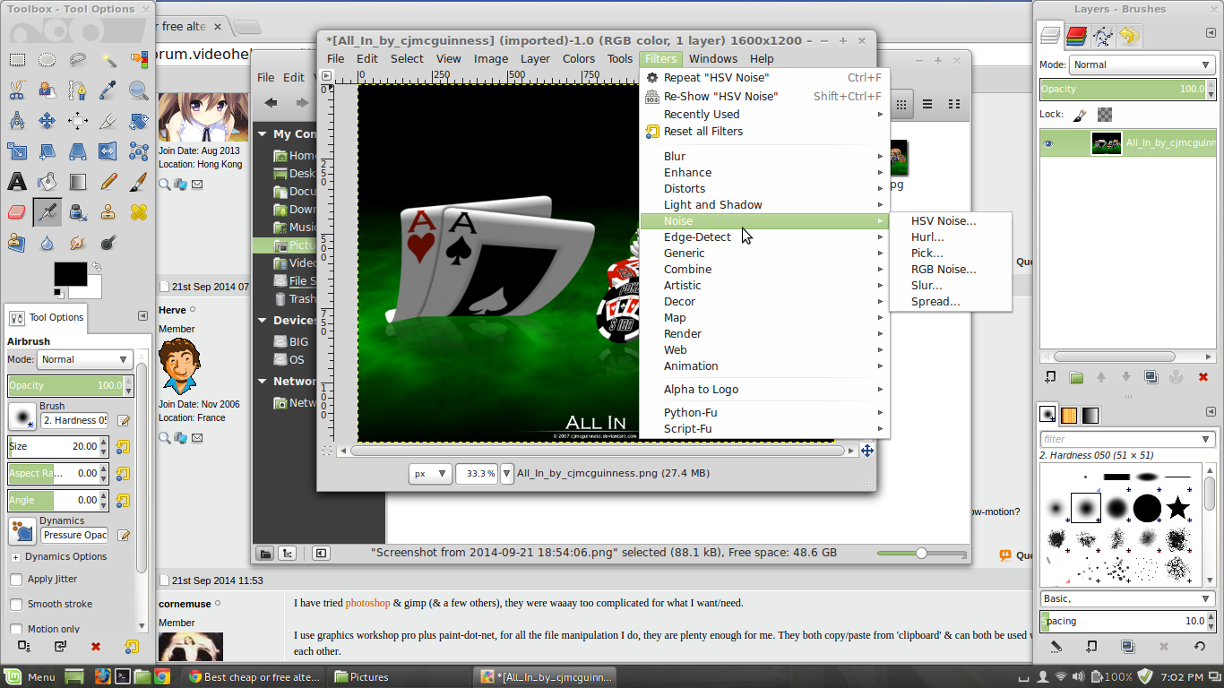Open the brush editor next to brush name
The width and height of the screenshot is (1224, 688).
point(124,420)
